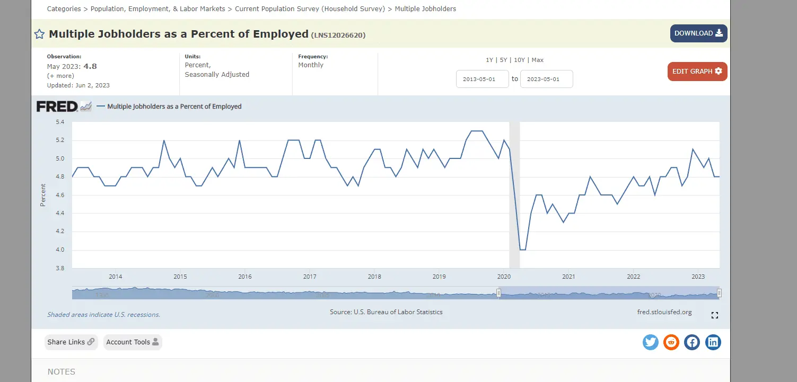Click the start date field 2013-05-01
Image resolution: width=797 pixels, height=382 pixels.
(482, 79)
